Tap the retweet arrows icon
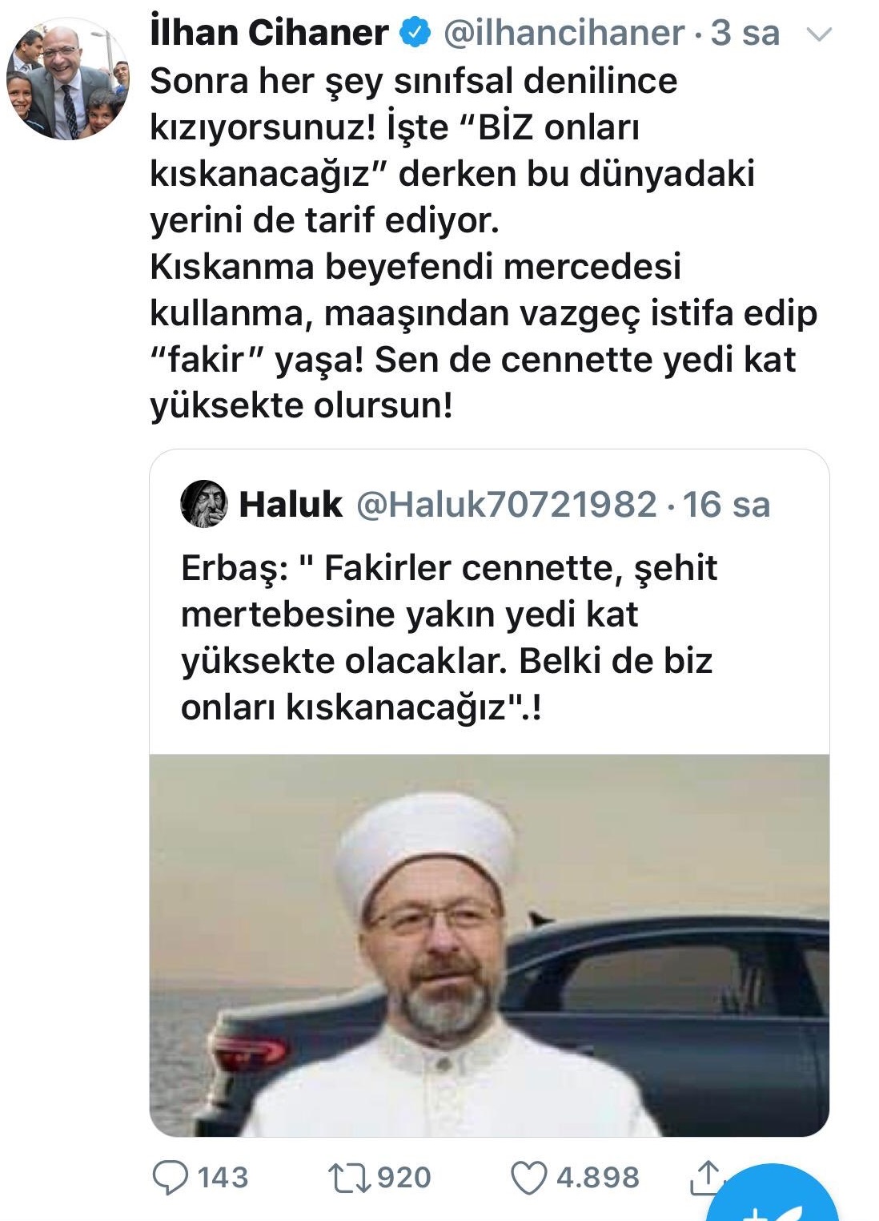 pyautogui.click(x=348, y=1177)
